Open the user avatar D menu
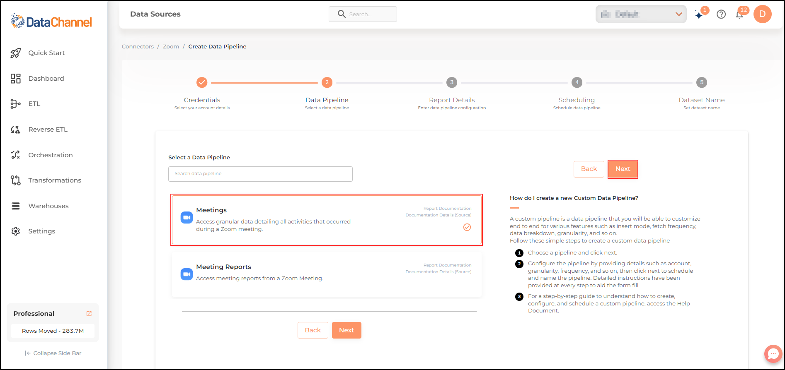This screenshot has height=370, width=785. click(762, 14)
